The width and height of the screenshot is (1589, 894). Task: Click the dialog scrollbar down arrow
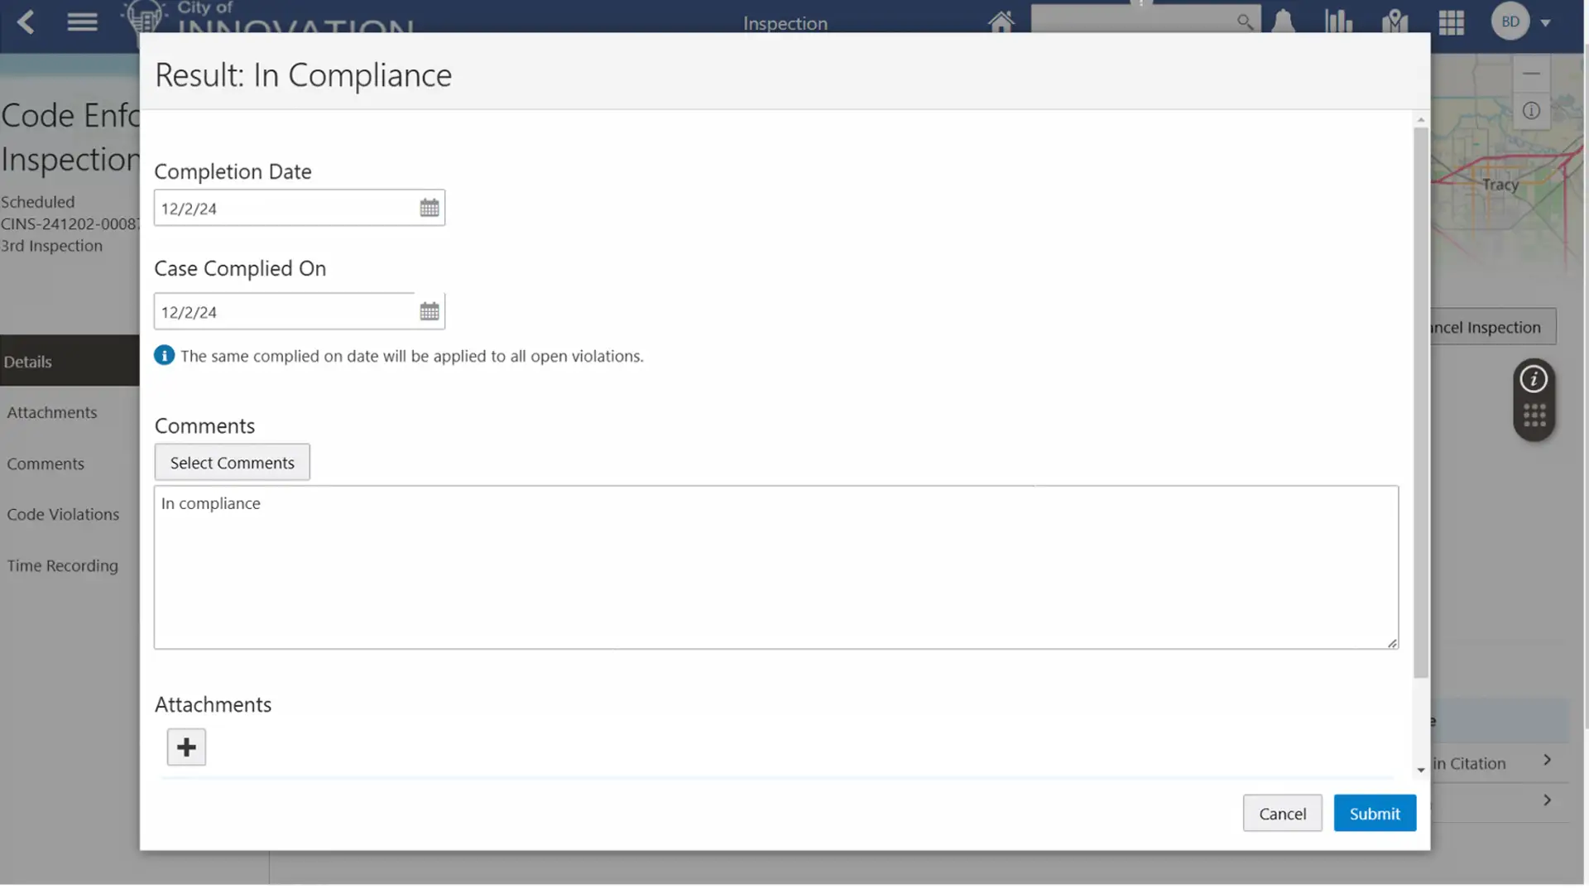click(1421, 770)
